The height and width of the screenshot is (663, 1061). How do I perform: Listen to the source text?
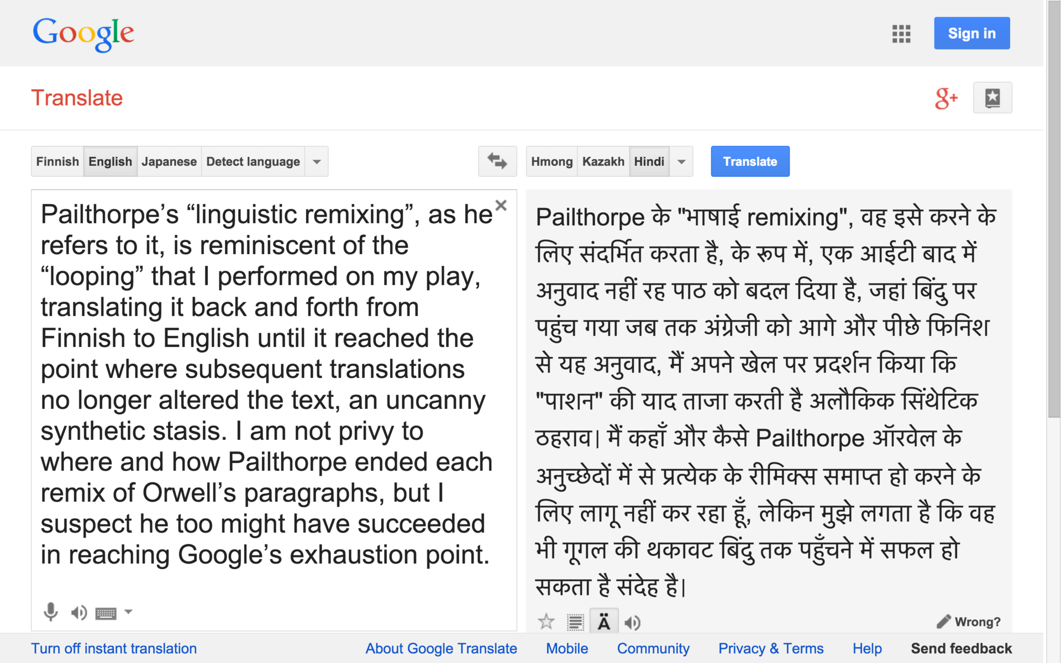(x=78, y=612)
